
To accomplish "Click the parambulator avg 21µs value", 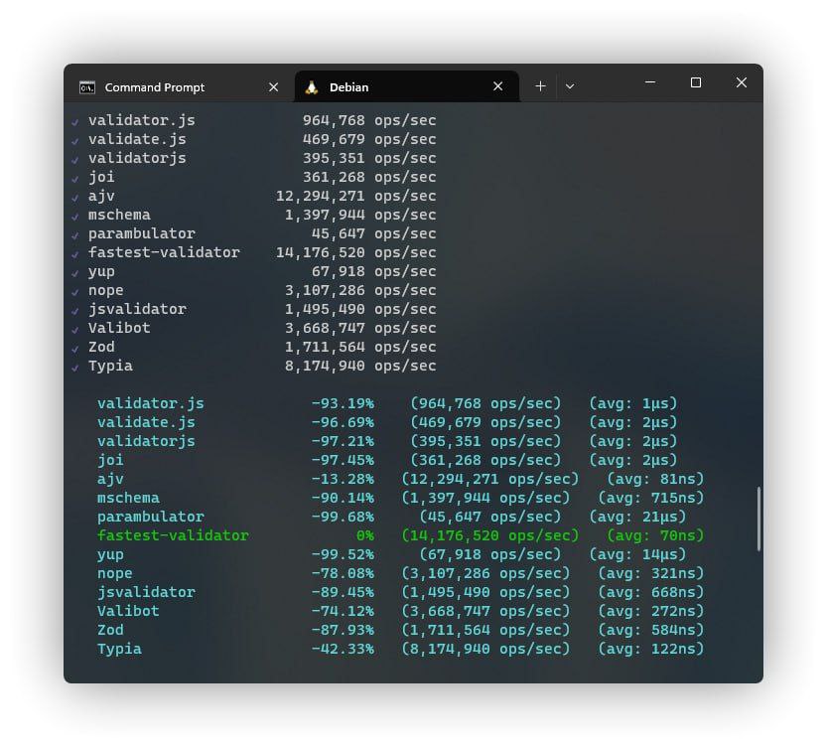I will pyautogui.click(x=632, y=517).
